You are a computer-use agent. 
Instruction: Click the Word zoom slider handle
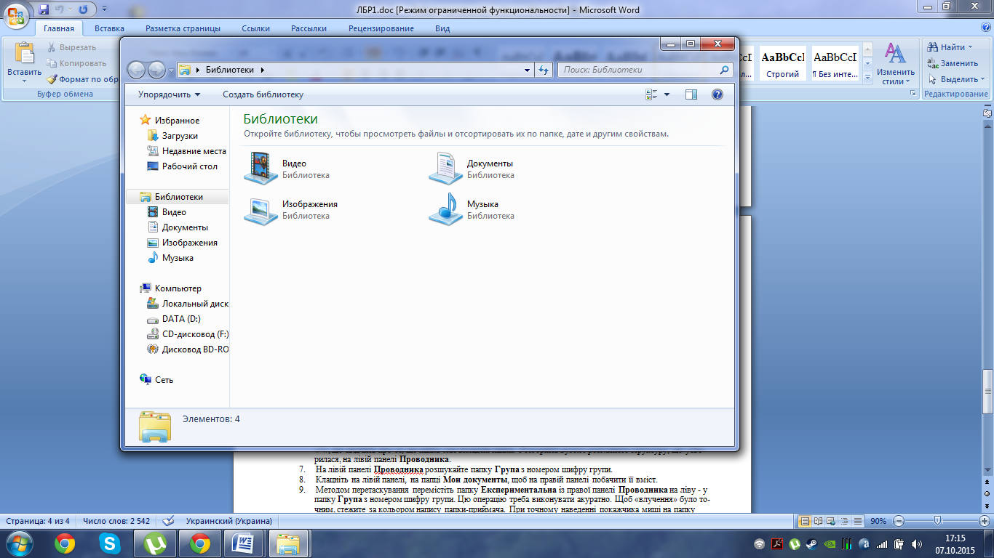point(937,521)
